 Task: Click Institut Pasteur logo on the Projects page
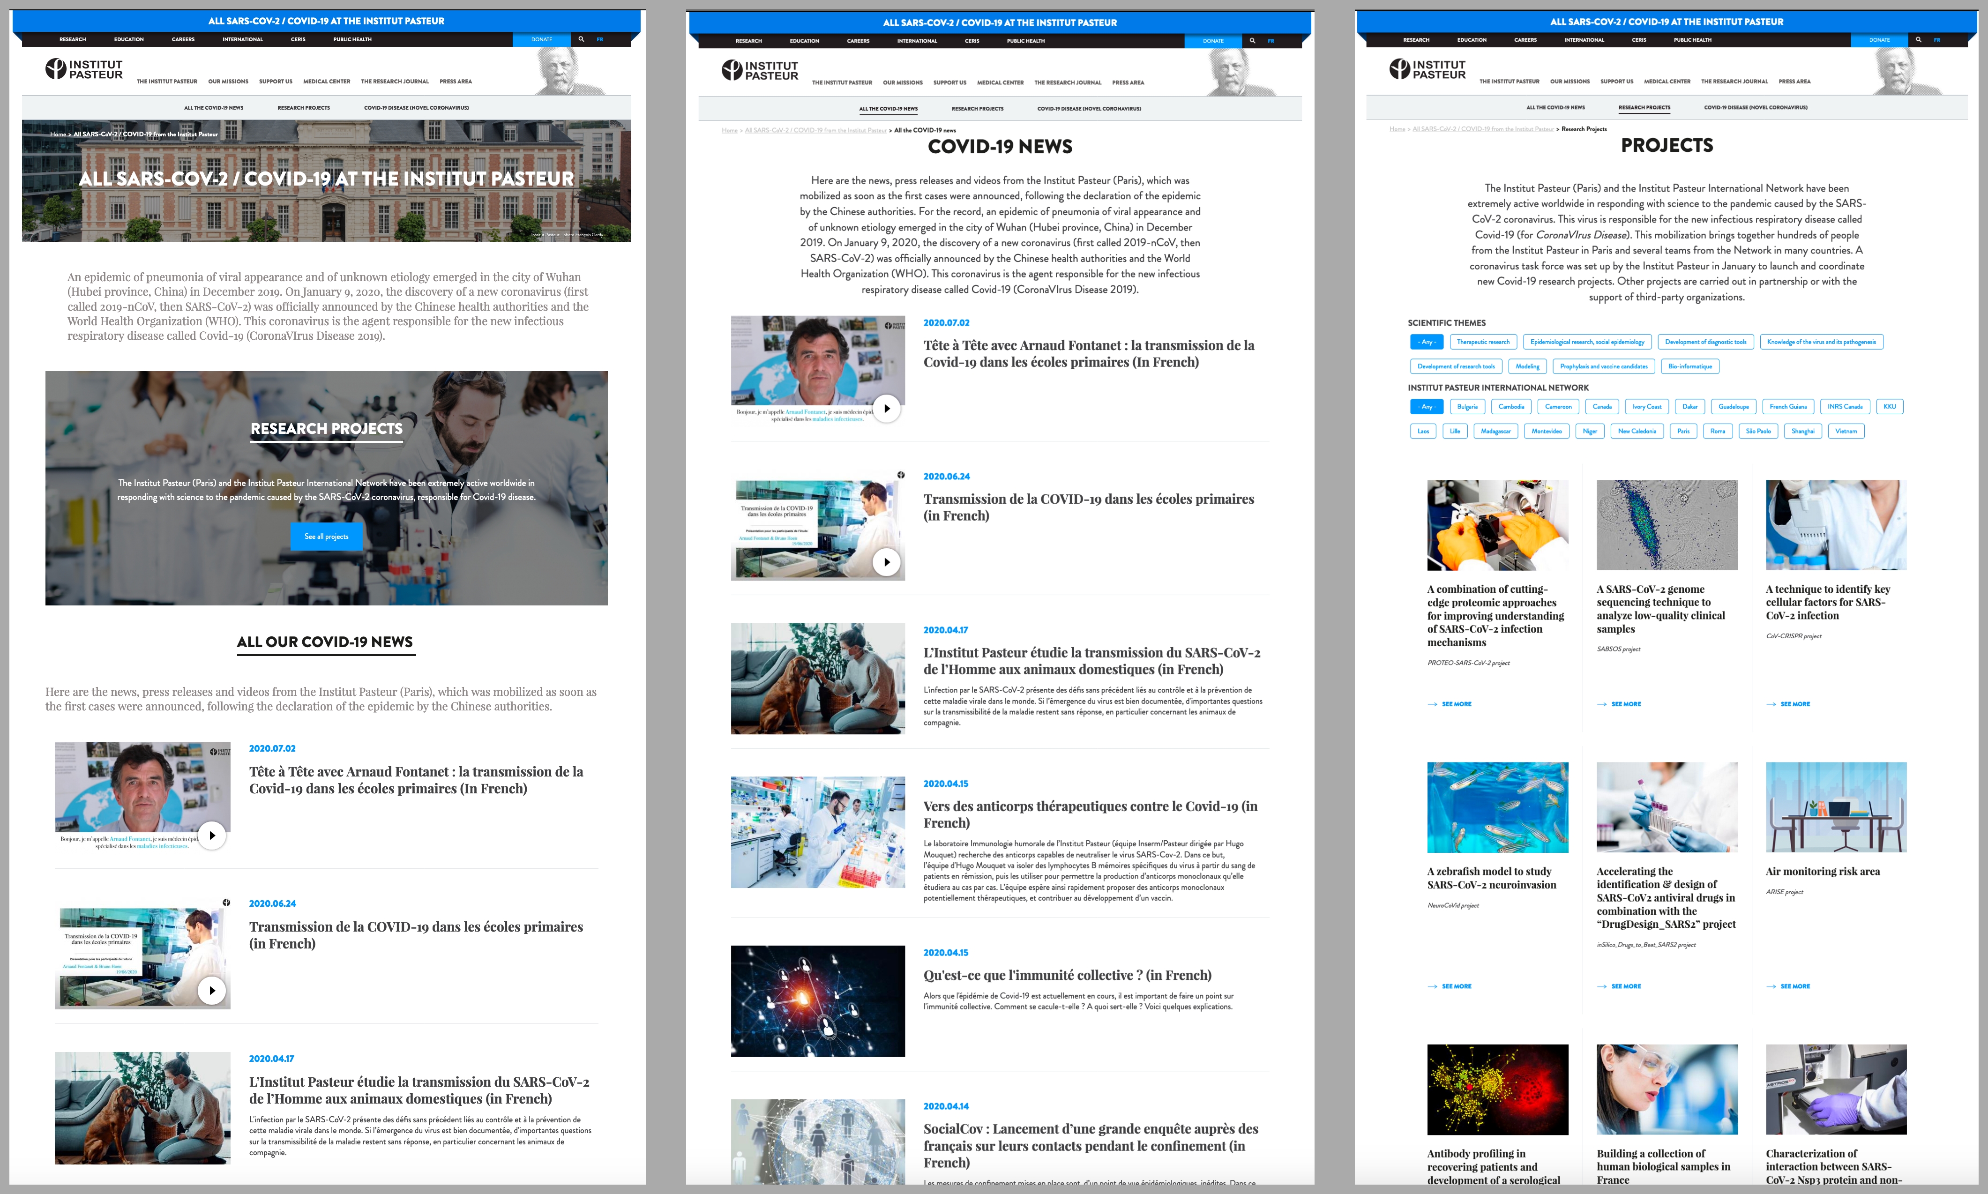[x=1427, y=70]
